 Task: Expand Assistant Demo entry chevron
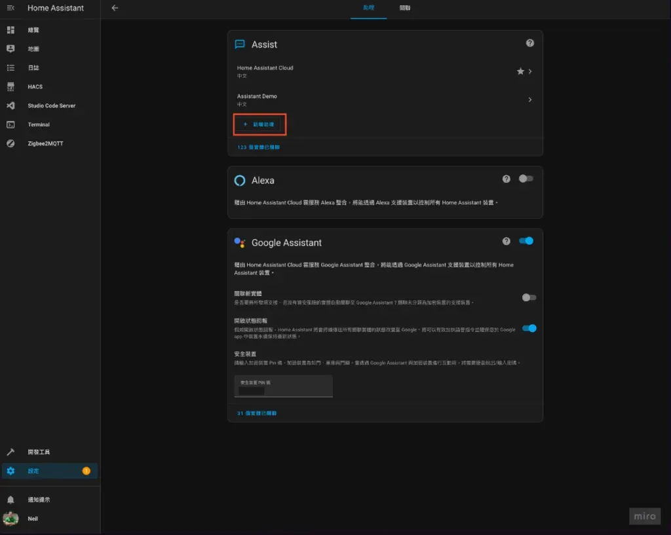[530, 100]
